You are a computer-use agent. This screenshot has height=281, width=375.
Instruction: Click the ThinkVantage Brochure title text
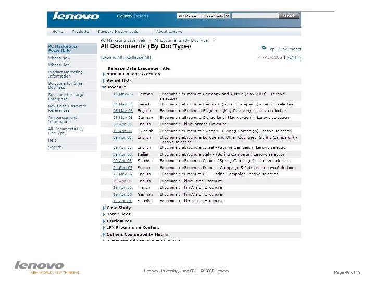pyautogui.click(x=193, y=124)
